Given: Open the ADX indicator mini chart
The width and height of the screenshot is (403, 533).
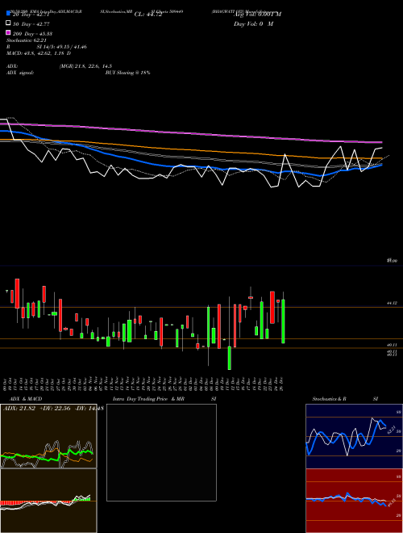Looking at the screenshot, I should (x=48, y=436).
